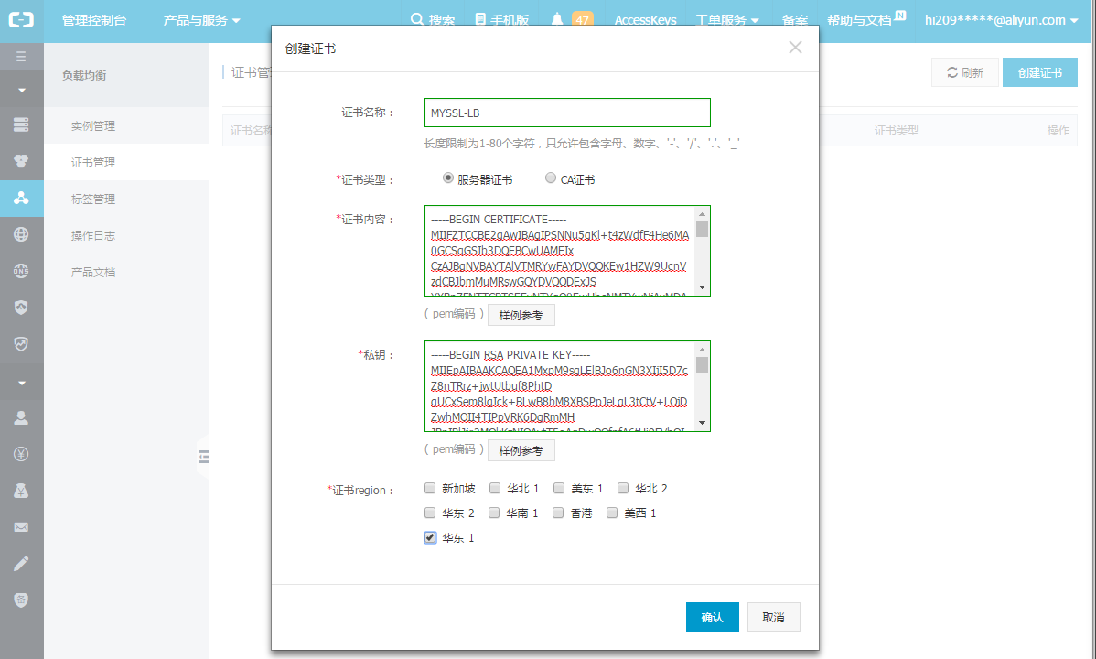The width and height of the screenshot is (1096, 659).
Task: Check the 香港 certificate region checkbox
Action: point(557,513)
